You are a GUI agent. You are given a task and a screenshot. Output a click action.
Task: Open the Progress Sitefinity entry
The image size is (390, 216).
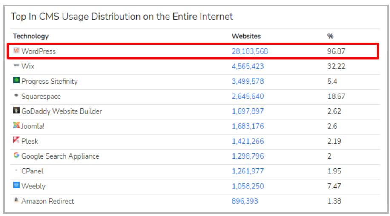click(x=49, y=82)
